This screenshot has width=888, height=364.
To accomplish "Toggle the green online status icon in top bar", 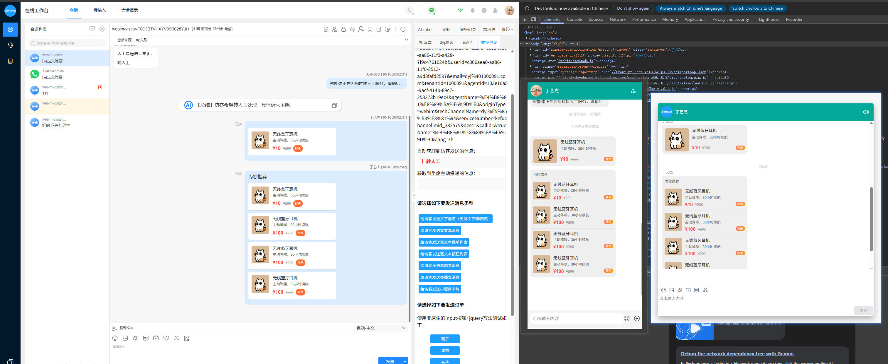I will point(431,10).
